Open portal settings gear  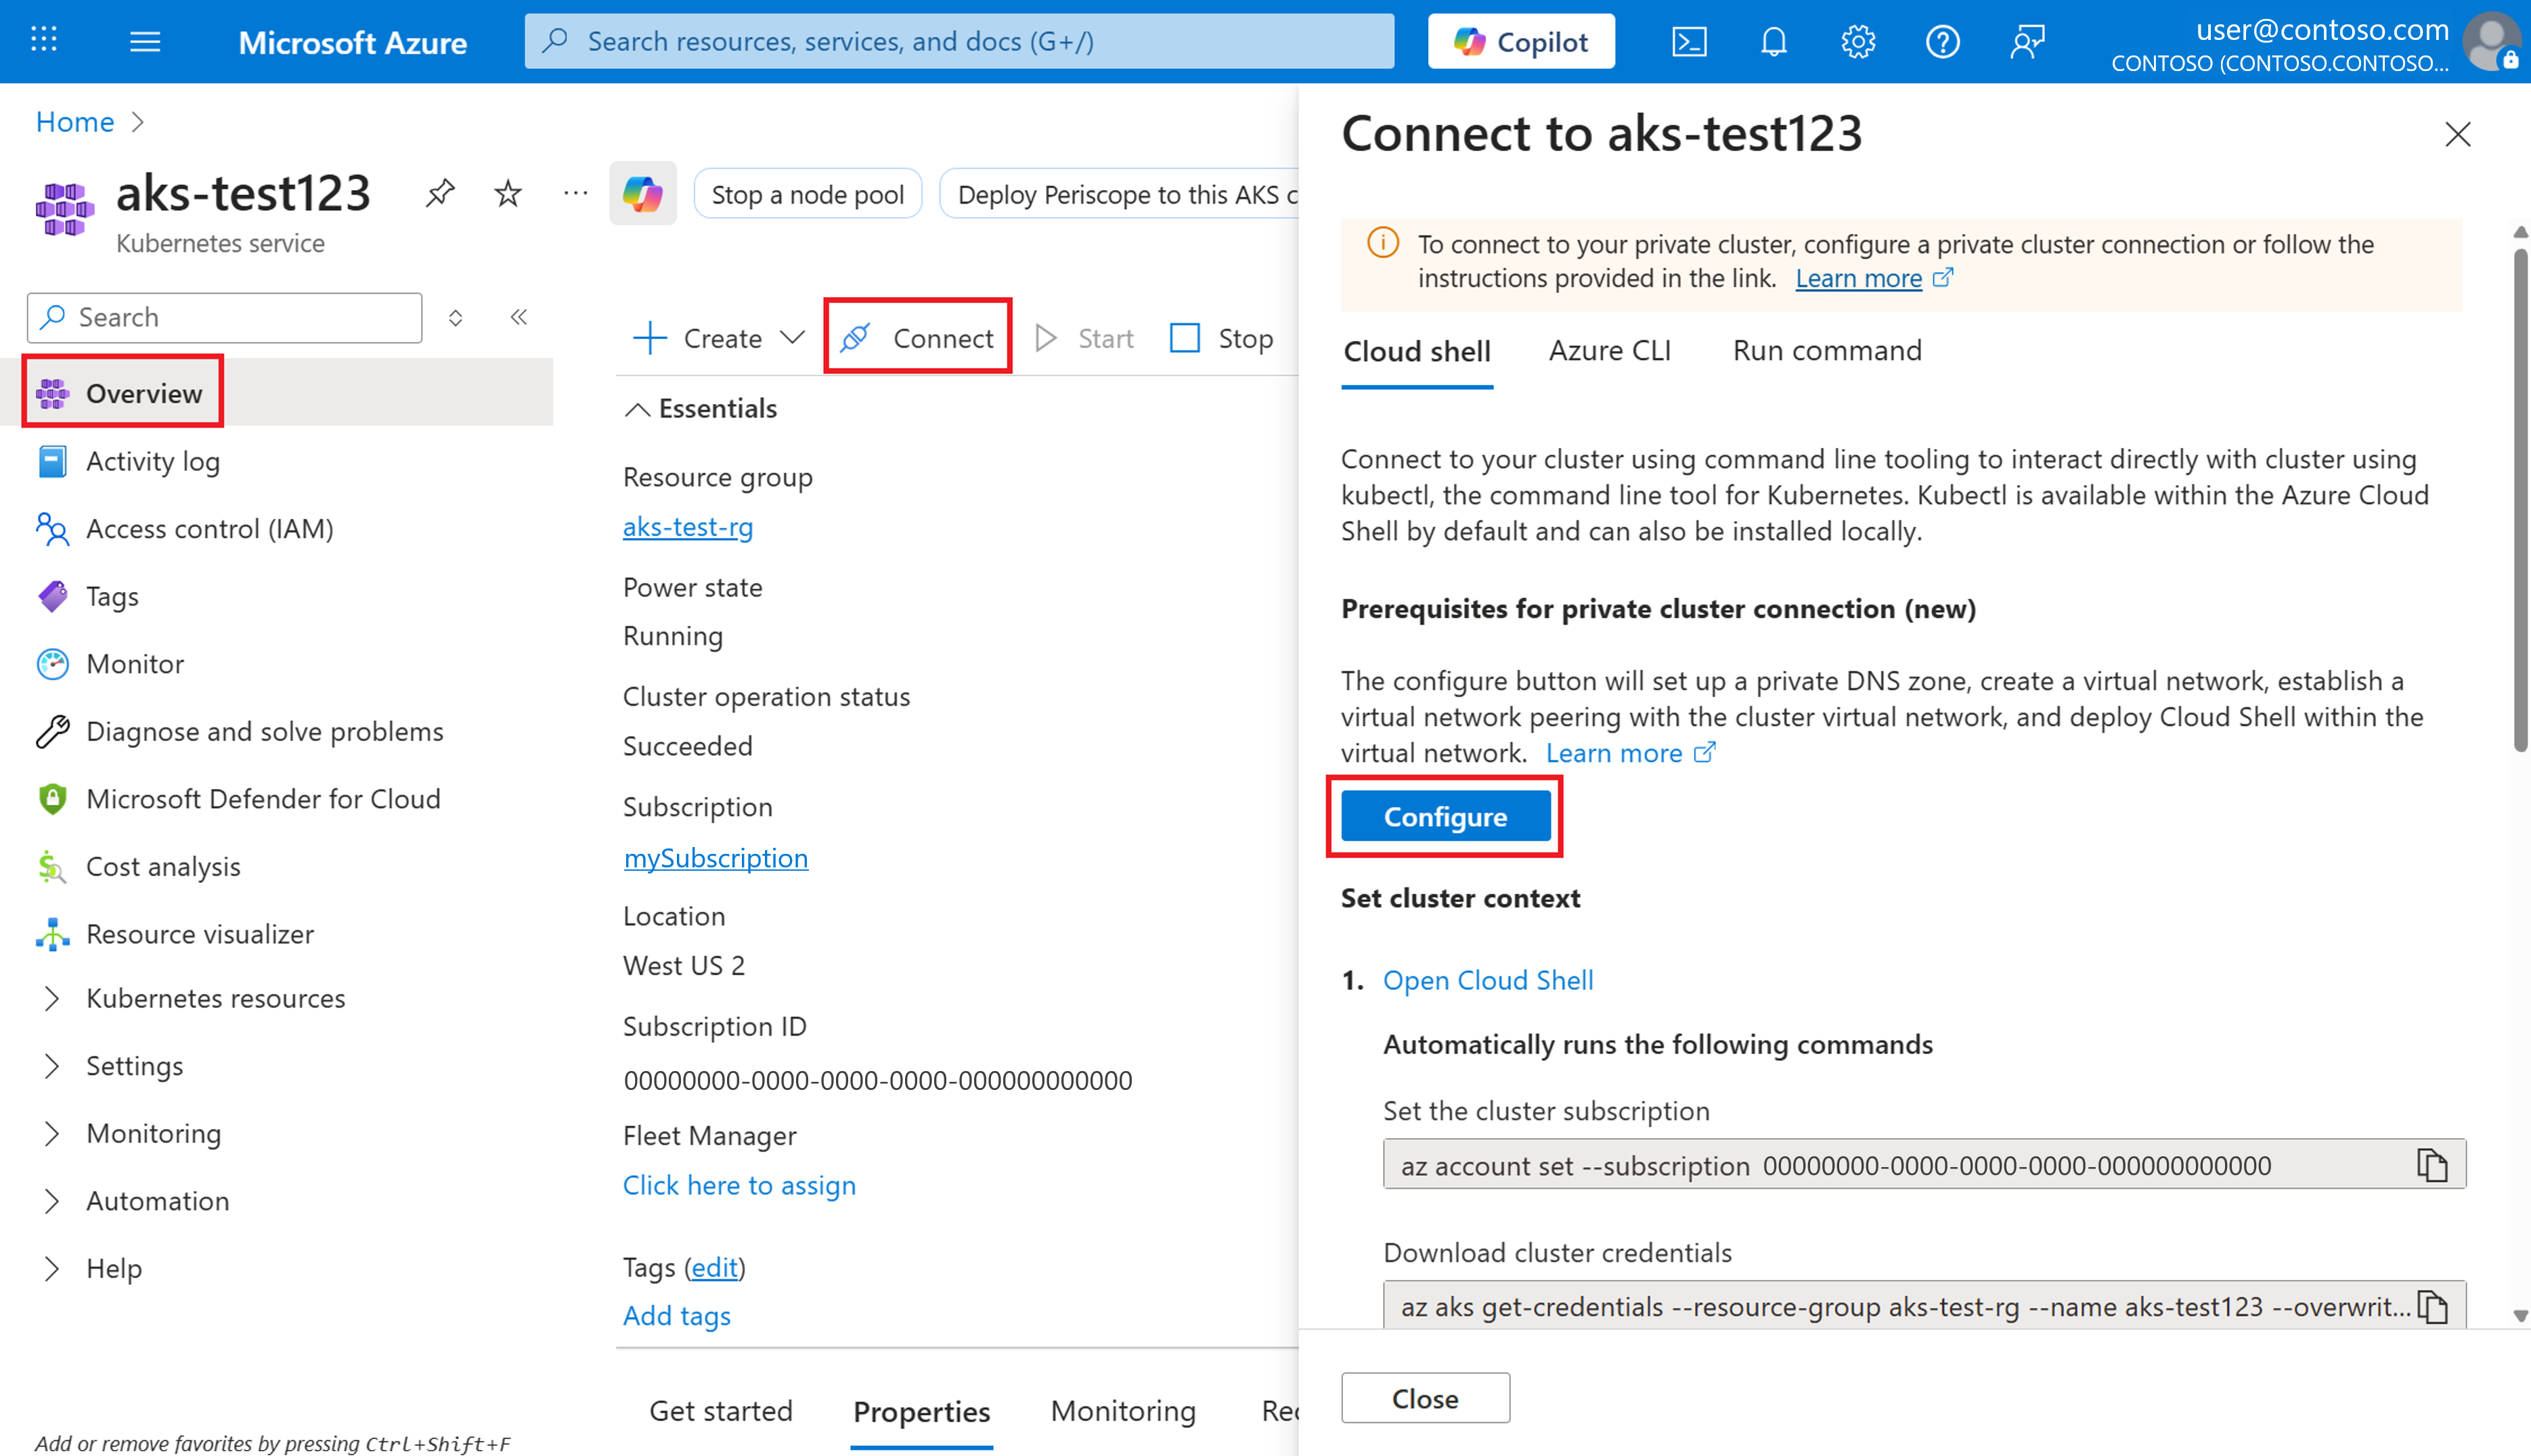1857,41
